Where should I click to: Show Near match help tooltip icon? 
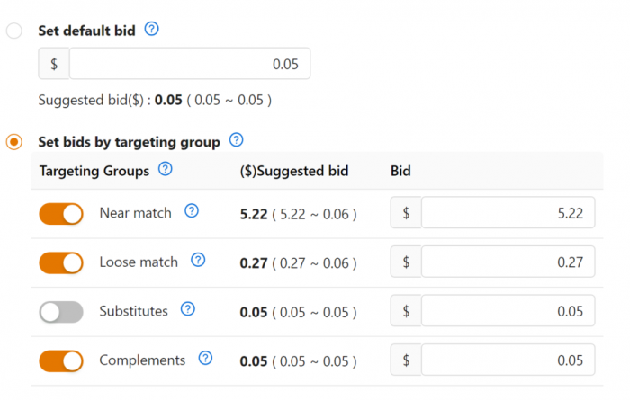coord(192,211)
